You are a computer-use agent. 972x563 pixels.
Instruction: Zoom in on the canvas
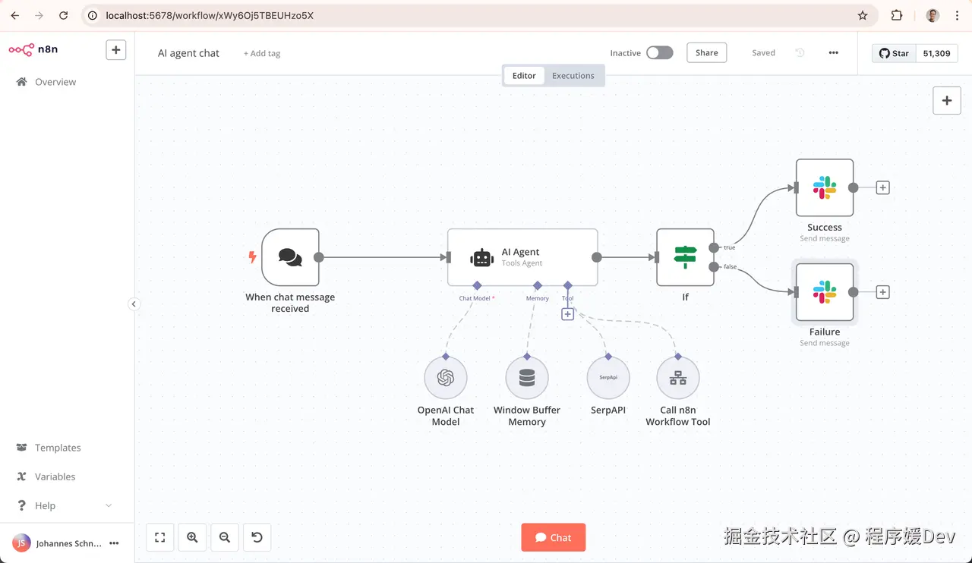coord(192,537)
